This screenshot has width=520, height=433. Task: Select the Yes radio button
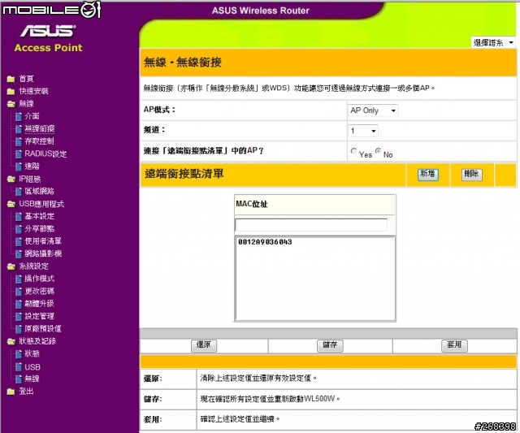click(x=354, y=151)
